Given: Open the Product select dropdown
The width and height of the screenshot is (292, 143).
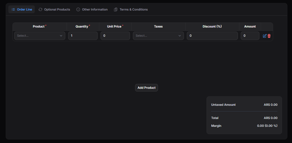Looking at the screenshot, I should point(40,36).
